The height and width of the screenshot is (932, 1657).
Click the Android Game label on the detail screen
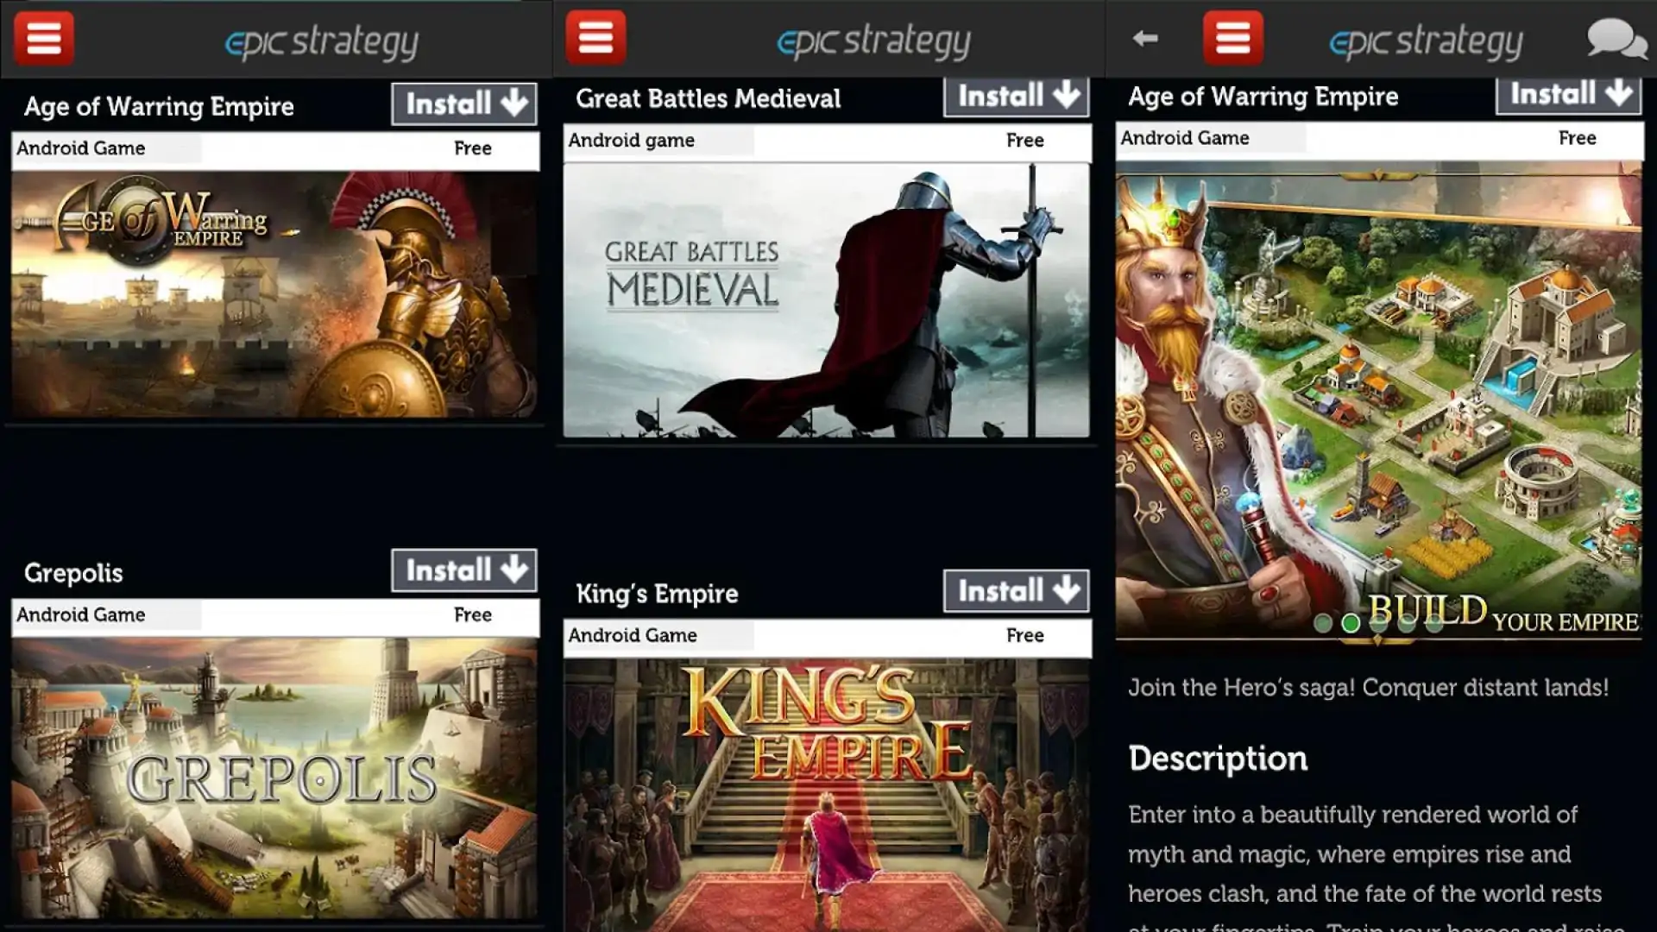point(1185,138)
